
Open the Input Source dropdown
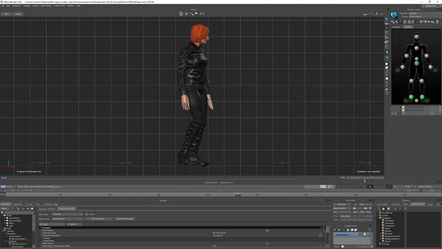tap(68, 219)
